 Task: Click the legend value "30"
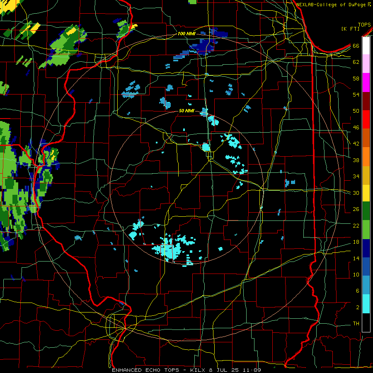pos(356,193)
